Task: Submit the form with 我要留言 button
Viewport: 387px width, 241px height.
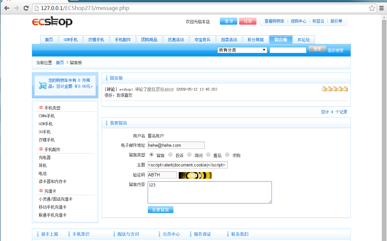Action: point(160,210)
